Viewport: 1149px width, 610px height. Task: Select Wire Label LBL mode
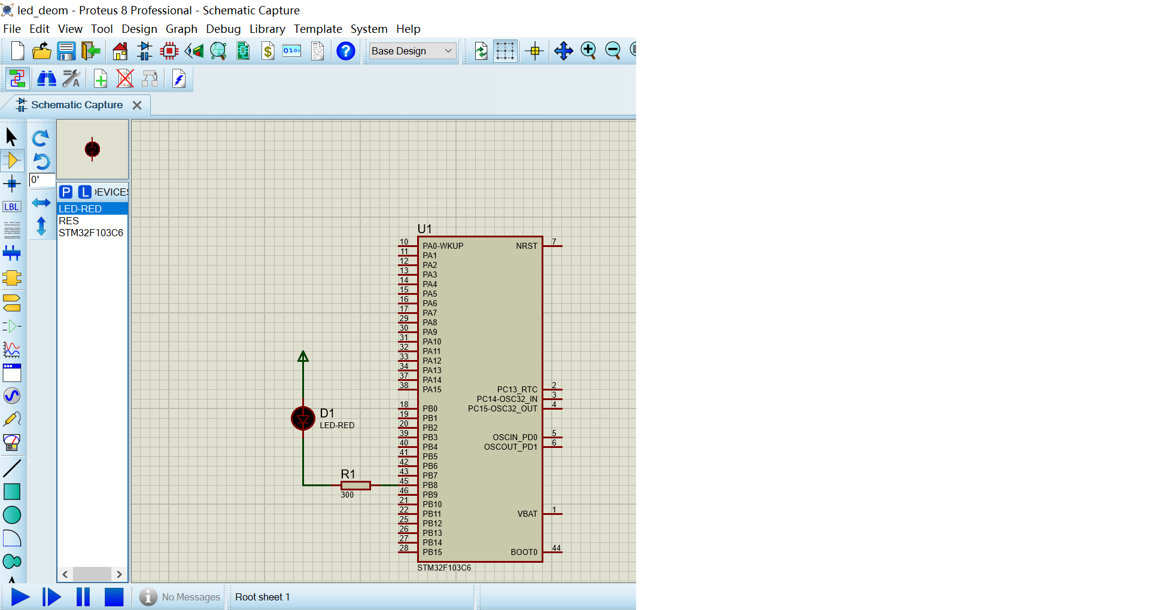click(11, 207)
